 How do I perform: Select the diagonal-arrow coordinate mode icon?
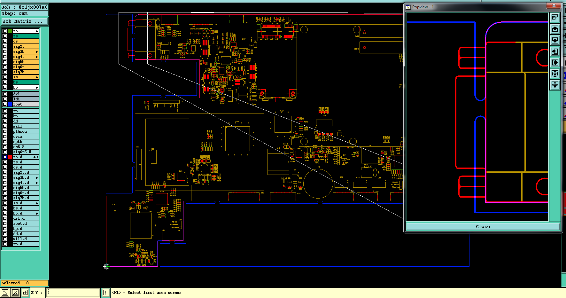click(x=5, y=293)
